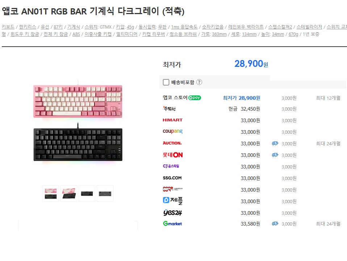This screenshot has height=261, width=347.
Task: Select the SSG.COM store logo
Action: (172, 178)
